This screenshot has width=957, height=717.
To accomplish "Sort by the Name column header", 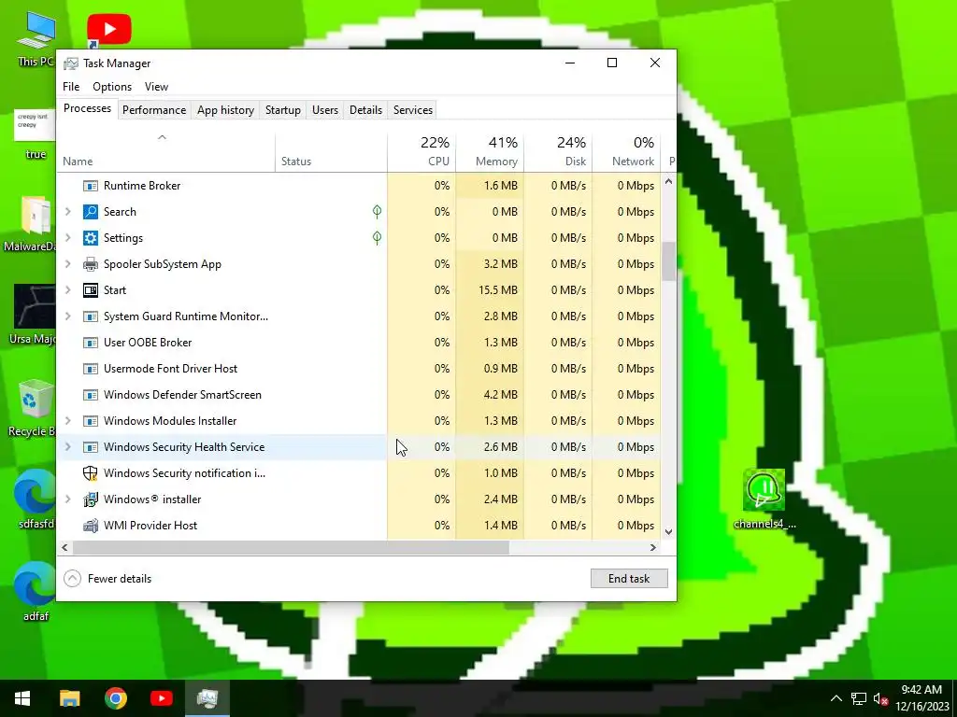I will tap(165, 152).
